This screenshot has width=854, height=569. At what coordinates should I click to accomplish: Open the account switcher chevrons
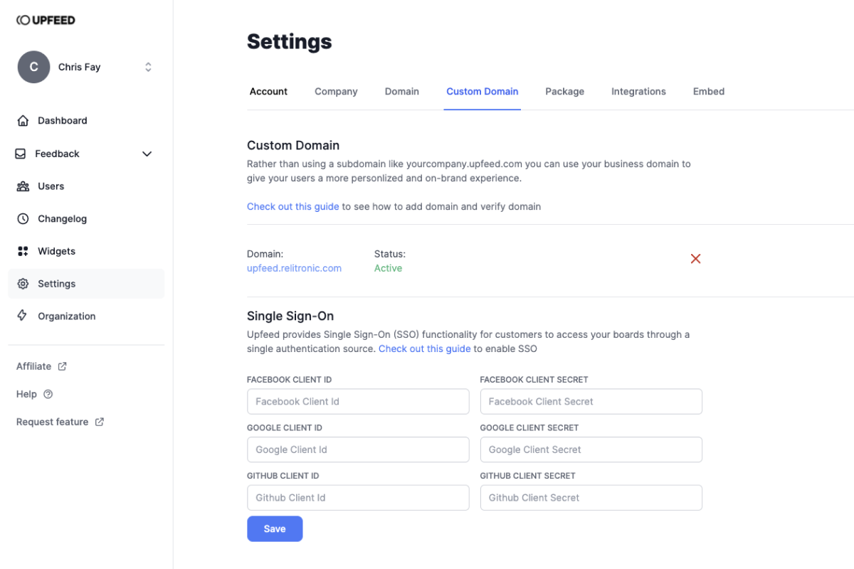coord(148,67)
